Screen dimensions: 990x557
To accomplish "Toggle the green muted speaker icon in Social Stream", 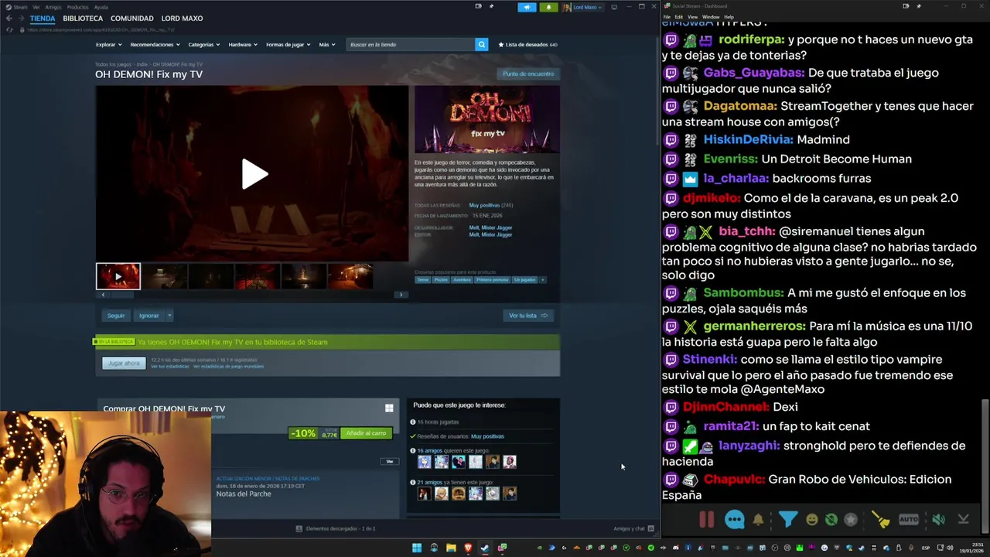I will (938, 520).
